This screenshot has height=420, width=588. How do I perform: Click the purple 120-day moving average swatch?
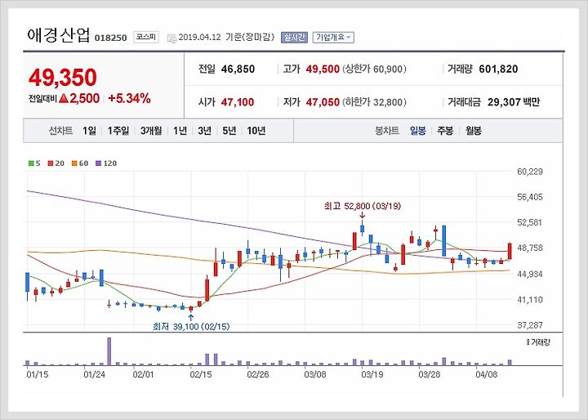point(99,163)
